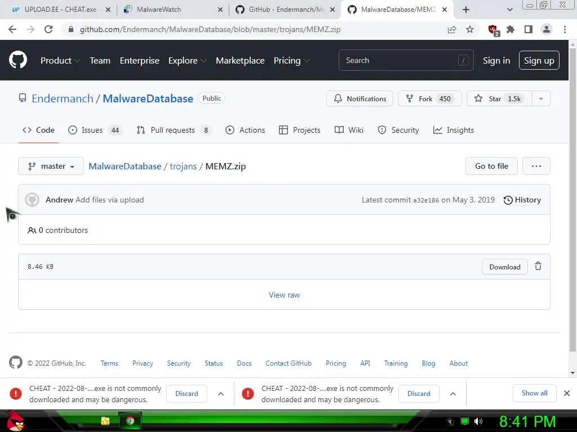Open Marketplace in header
The height and width of the screenshot is (432, 577).
coord(240,61)
